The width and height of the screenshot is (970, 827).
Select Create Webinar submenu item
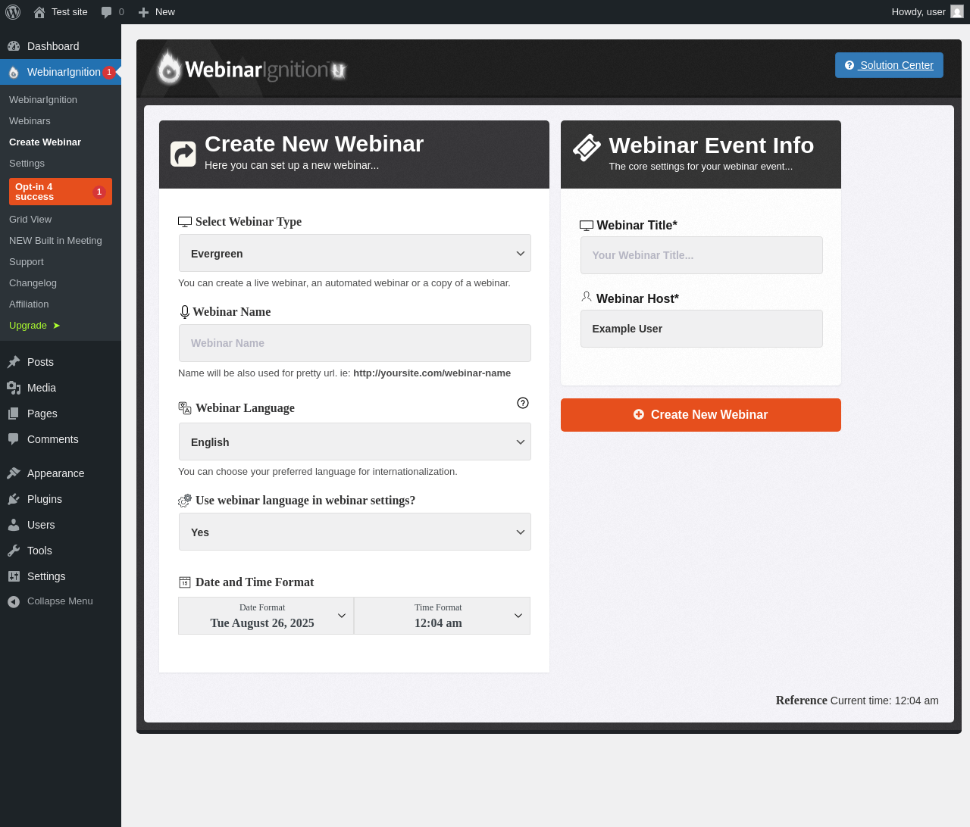pyautogui.click(x=45, y=142)
